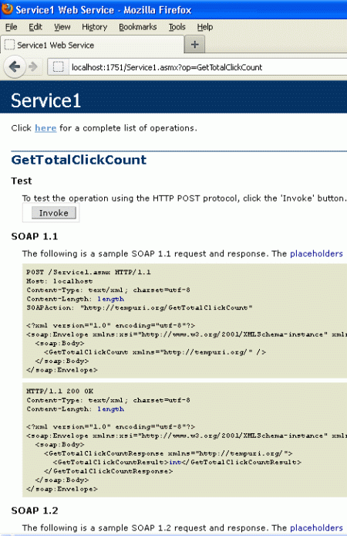Open a new tab with the plus button

[x=194, y=45]
